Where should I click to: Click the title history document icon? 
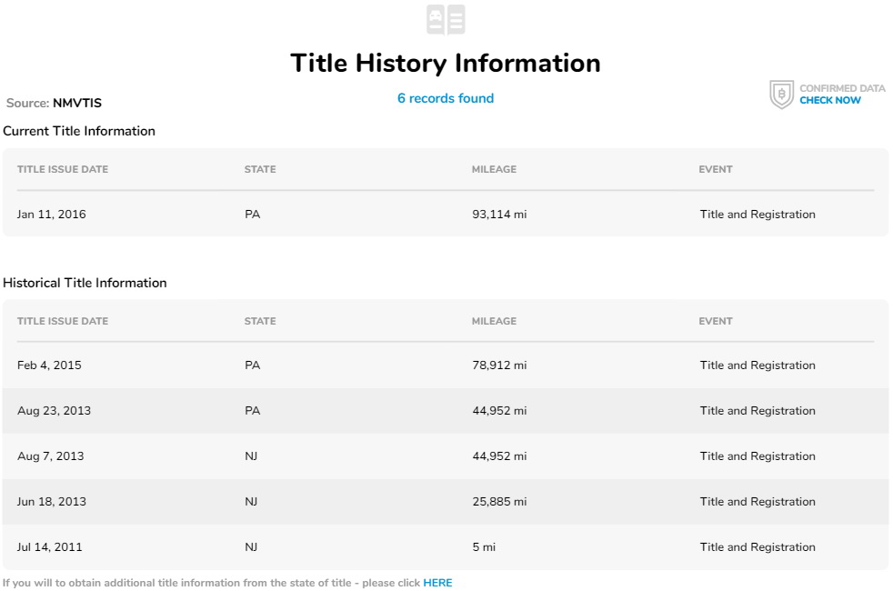pyautogui.click(x=446, y=20)
